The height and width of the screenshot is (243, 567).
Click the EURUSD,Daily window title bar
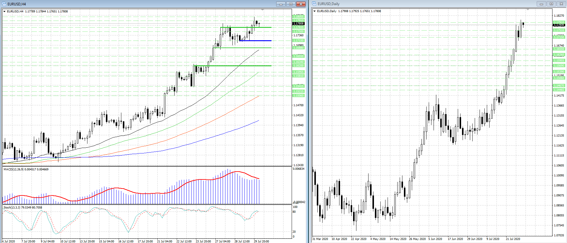pos(424,4)
